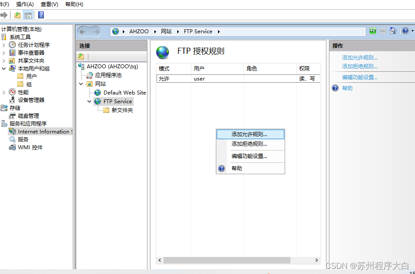The image size is (415, 274).
Task: Click the green refresh page icon
Action: tap(372, 31)
